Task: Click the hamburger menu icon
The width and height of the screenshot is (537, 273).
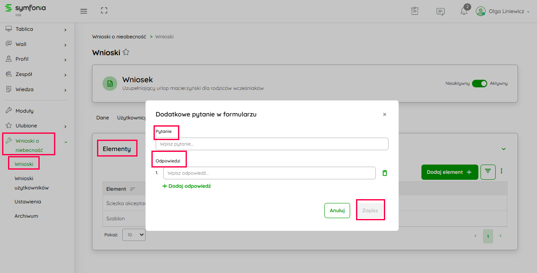Action: [84, 11]
